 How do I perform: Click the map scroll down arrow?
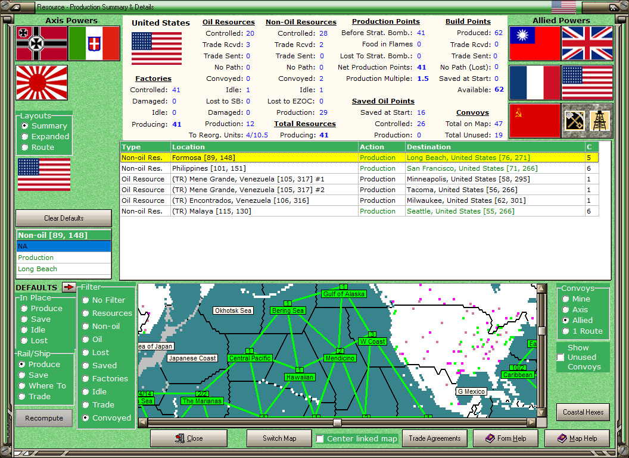541,412
